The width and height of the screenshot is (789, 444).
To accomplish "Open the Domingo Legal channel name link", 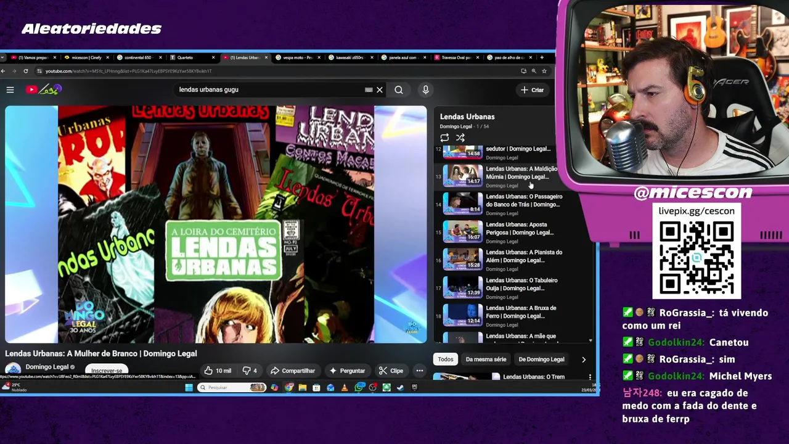I will tap(47, 367).
